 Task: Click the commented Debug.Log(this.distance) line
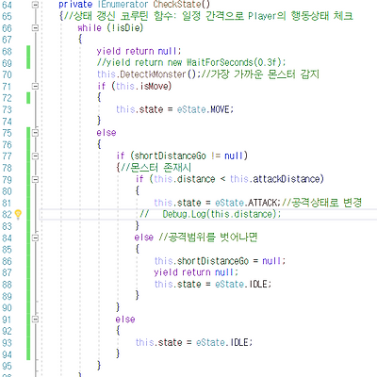tap(210, 214)
